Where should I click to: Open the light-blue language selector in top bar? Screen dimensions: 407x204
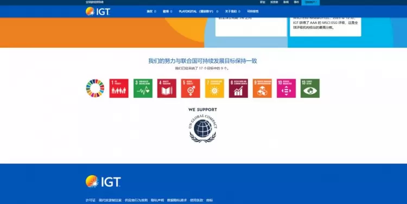coord(310,2)
